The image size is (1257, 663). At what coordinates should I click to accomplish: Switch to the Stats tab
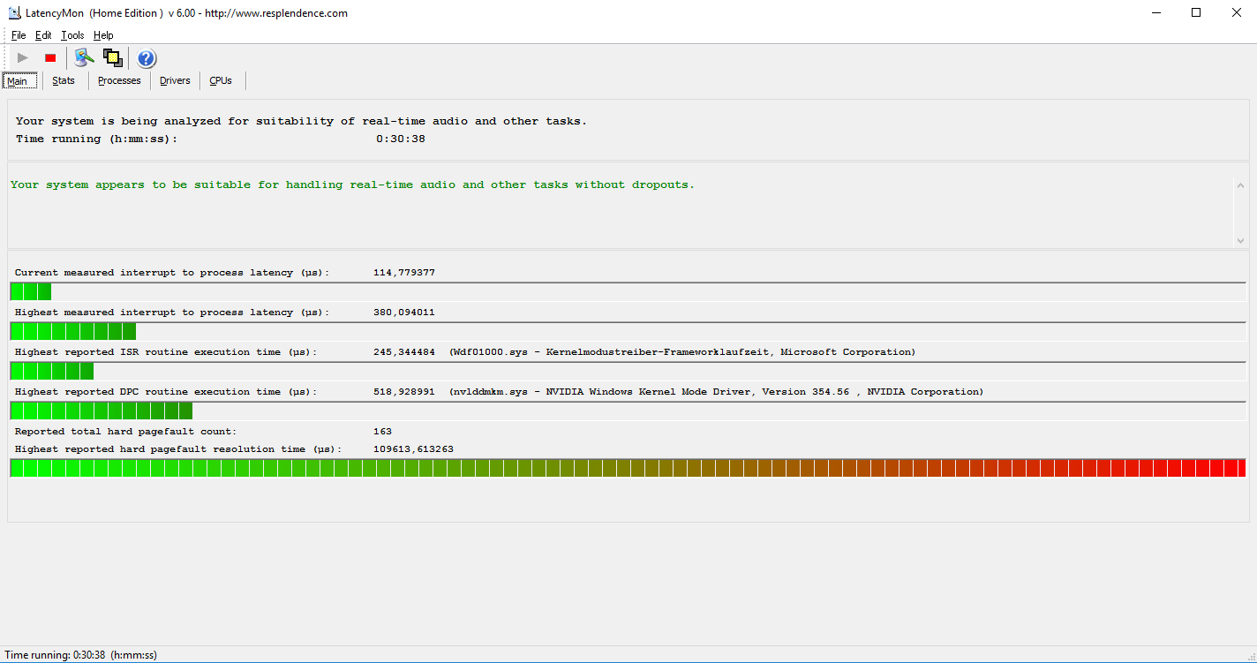coord(64,80)
